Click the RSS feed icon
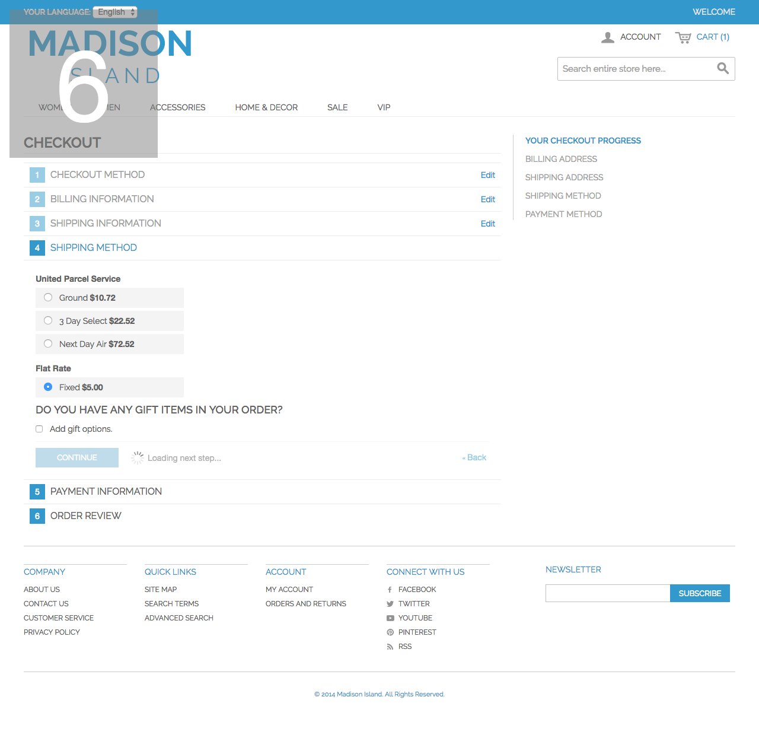The image size is (759, 735). pyautogui.click(x=390, y=647)
